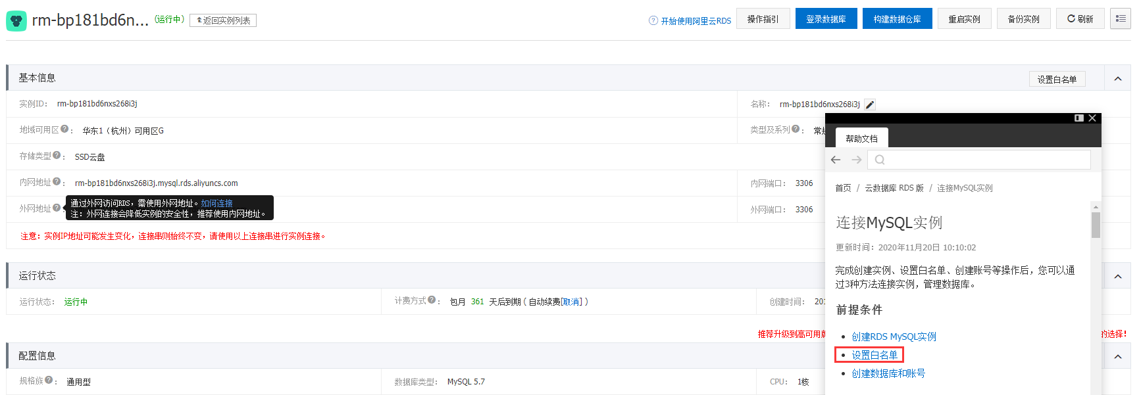Dock the help panel with the split icon

tap(1079, 118)
